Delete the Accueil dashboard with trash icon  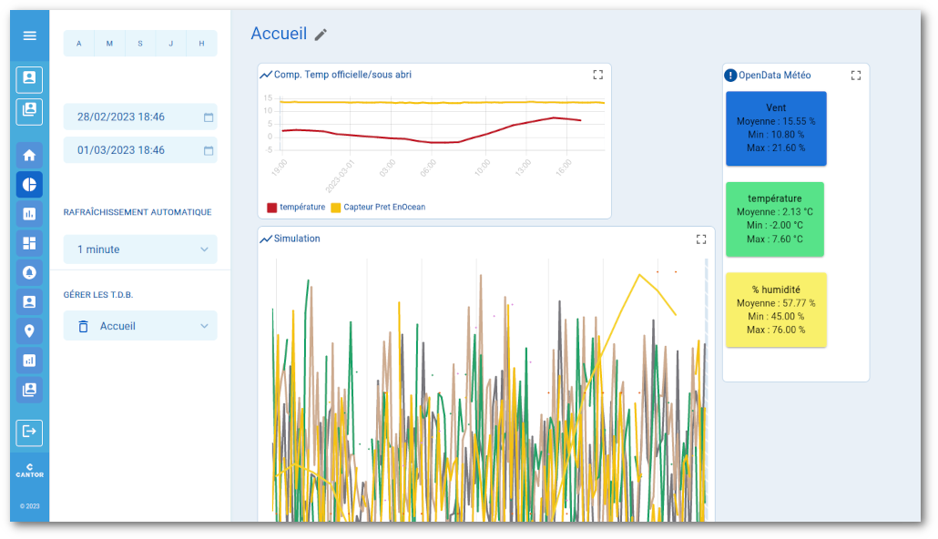tap(84, 326)
